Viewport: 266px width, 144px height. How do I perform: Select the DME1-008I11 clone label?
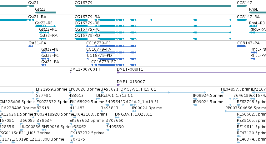[130, 69]
